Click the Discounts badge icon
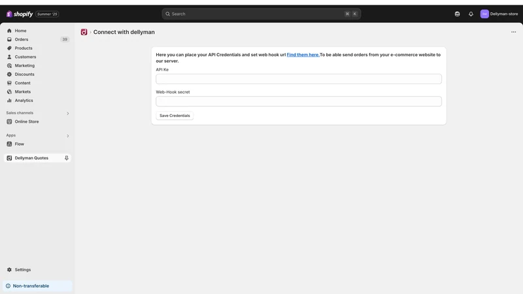 [x=9, y=74]
